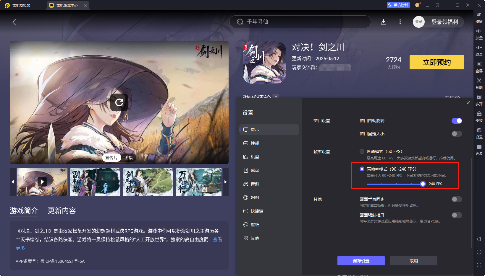Open the three-dot more options menu
The height and width of the screenshot is (276, 485).
coord(400,22)
